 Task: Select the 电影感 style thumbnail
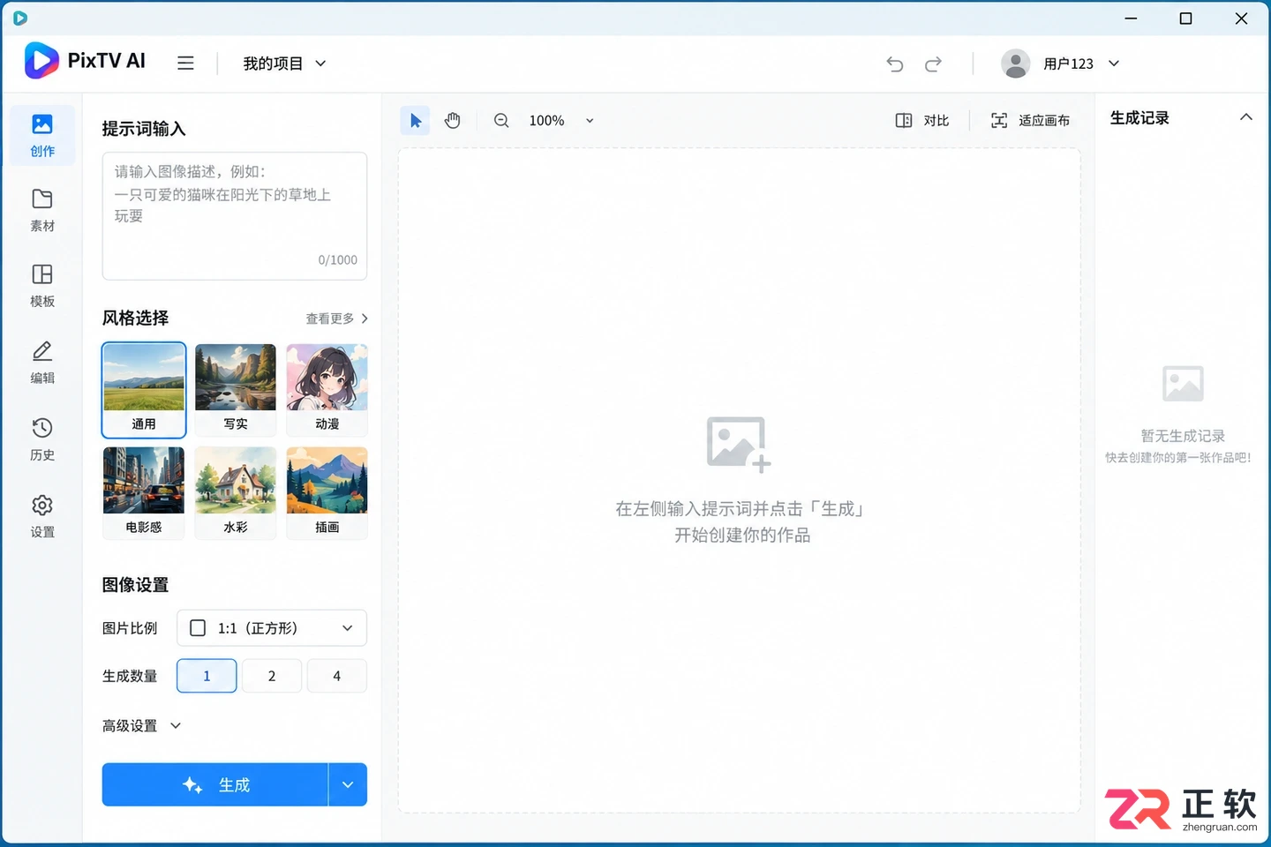point(144,493)
